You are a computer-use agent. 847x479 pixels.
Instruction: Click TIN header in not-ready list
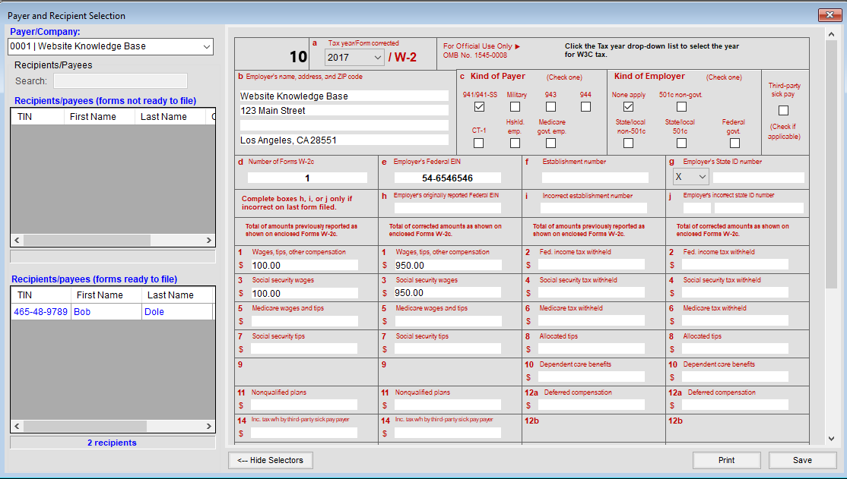click(37, 116)
